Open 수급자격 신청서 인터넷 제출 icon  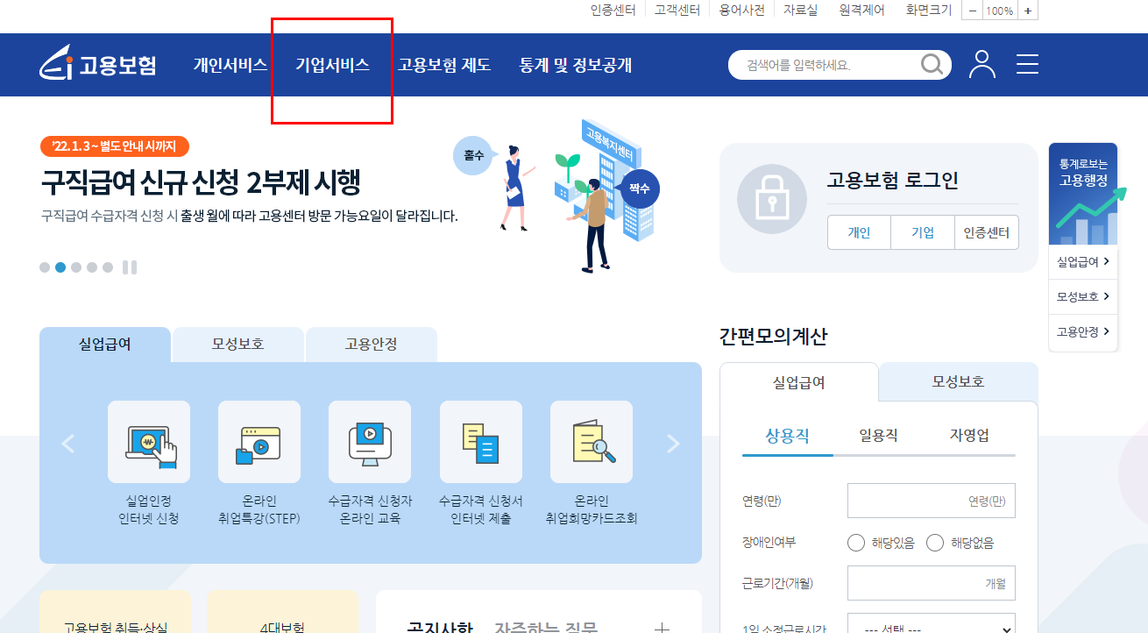pyautogui.click(x=481, y=442)
